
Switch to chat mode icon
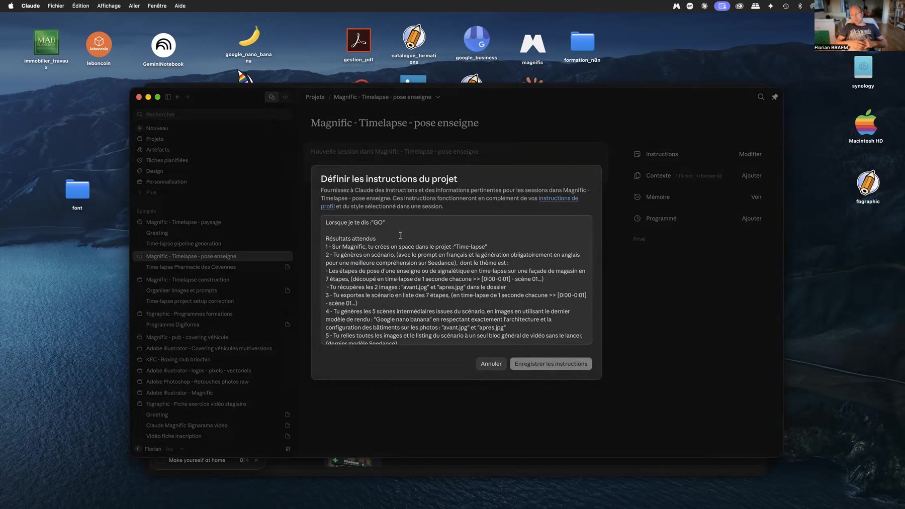[x=272, y=97]
